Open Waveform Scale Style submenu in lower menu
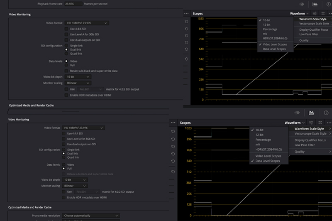The height and width of the screenshot is (221, 332). [310, 129]
